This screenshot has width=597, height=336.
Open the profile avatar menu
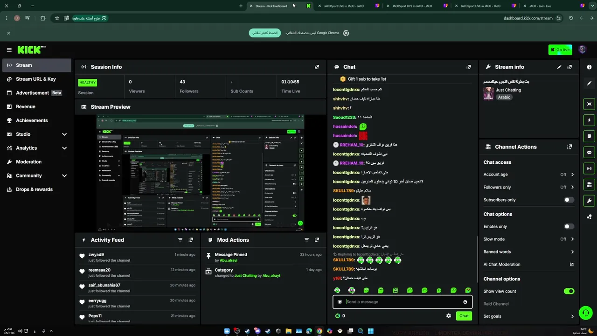[x=582, y=49]
